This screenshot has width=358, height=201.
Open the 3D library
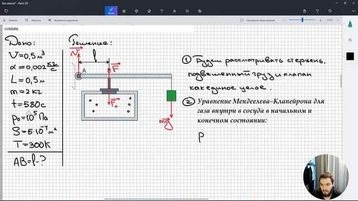pos(200,11)
